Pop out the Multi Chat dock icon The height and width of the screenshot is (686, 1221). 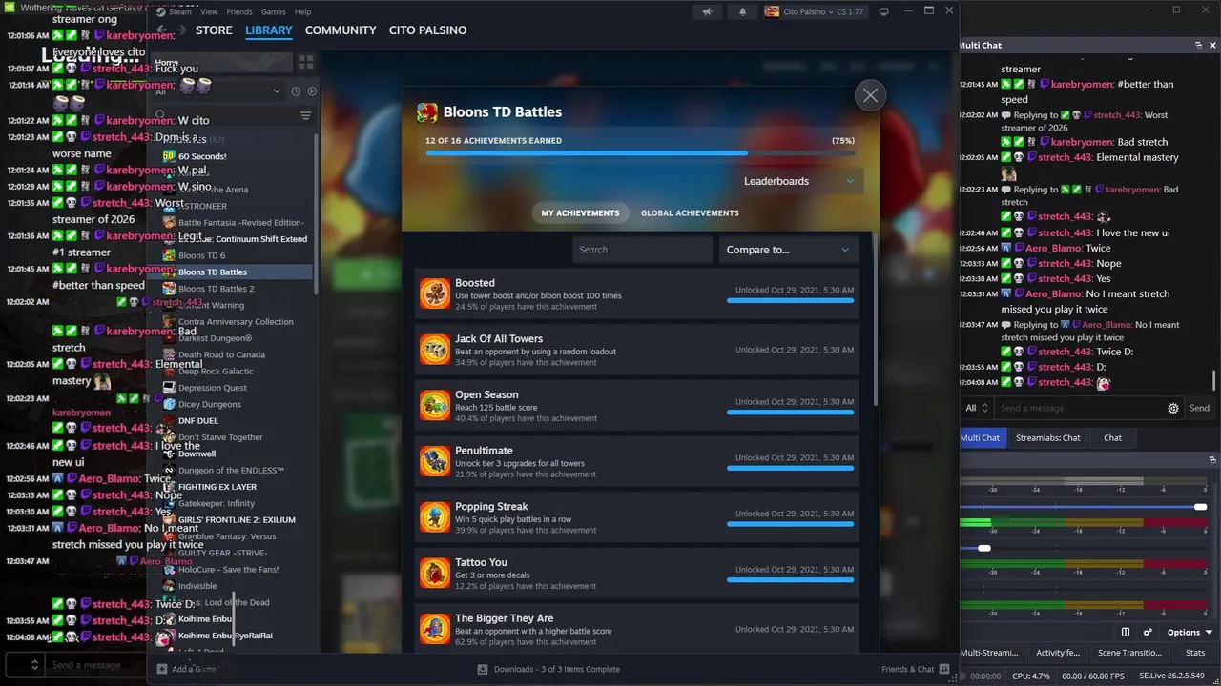click(x=1198, y=45)
